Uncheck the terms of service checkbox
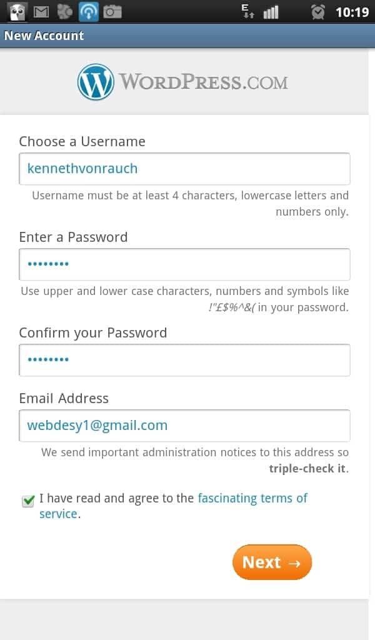The width and height of the screenshot is (375, 640). click(x=28, y=501)
